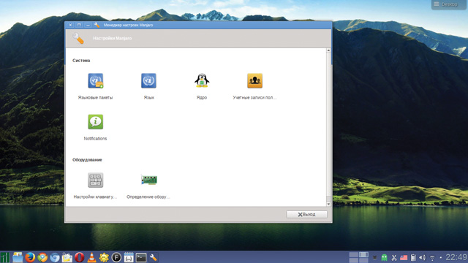Close the Manjaro settings manager window
The image size is (468, 263).
pyautogui.click(x=70, y=25)
